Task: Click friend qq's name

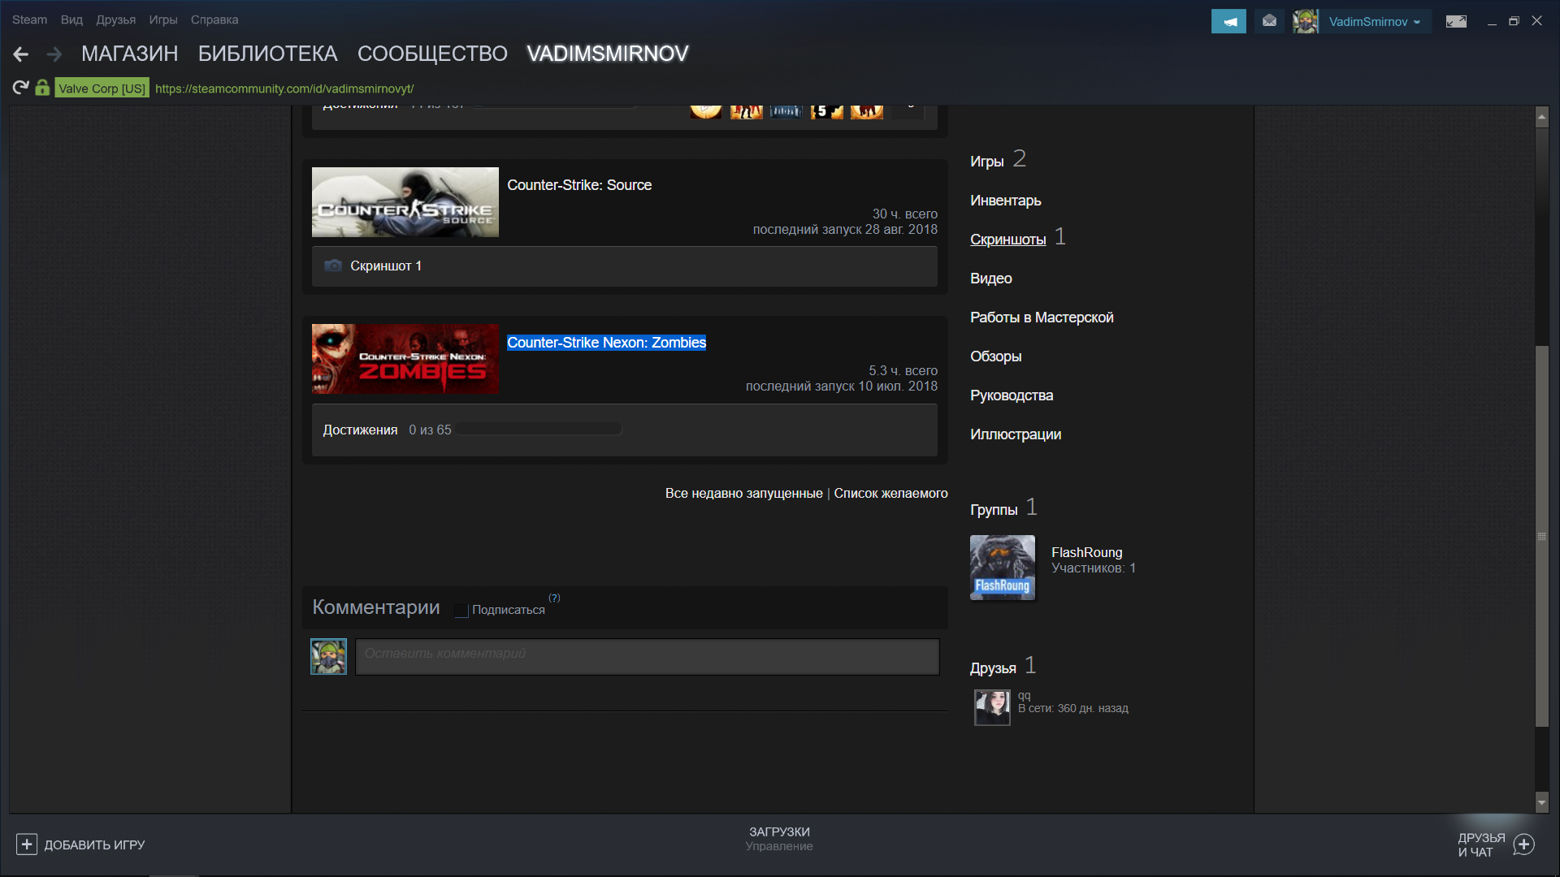Action: click(x=1025, y=696)
